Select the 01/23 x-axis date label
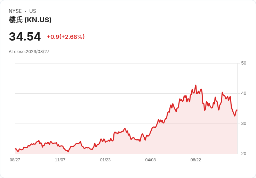Screen dimensions: 256x178 click(105, 160)
